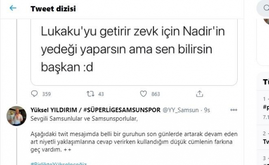Reply to the Lukaku tweet

[x=35, y=94]
